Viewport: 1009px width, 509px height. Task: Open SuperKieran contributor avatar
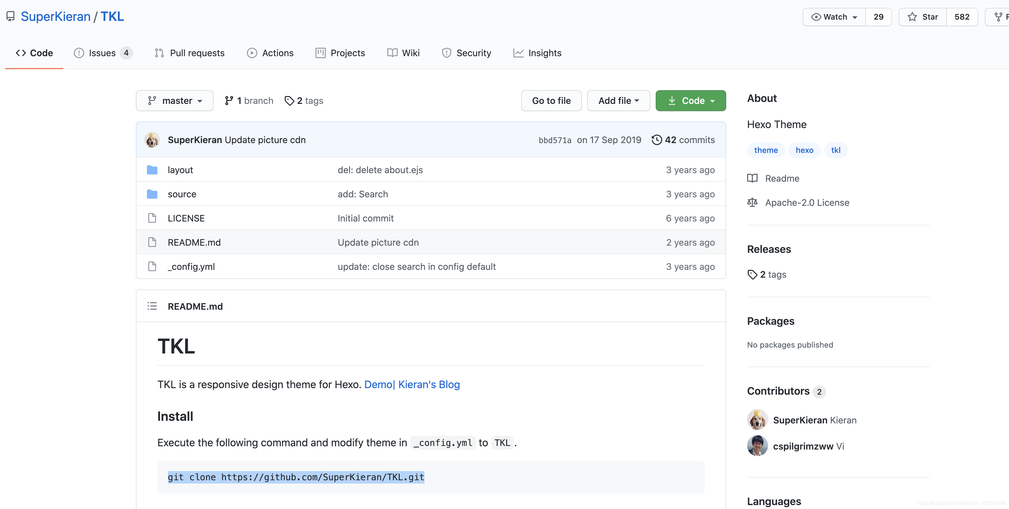tap(757, 420)
